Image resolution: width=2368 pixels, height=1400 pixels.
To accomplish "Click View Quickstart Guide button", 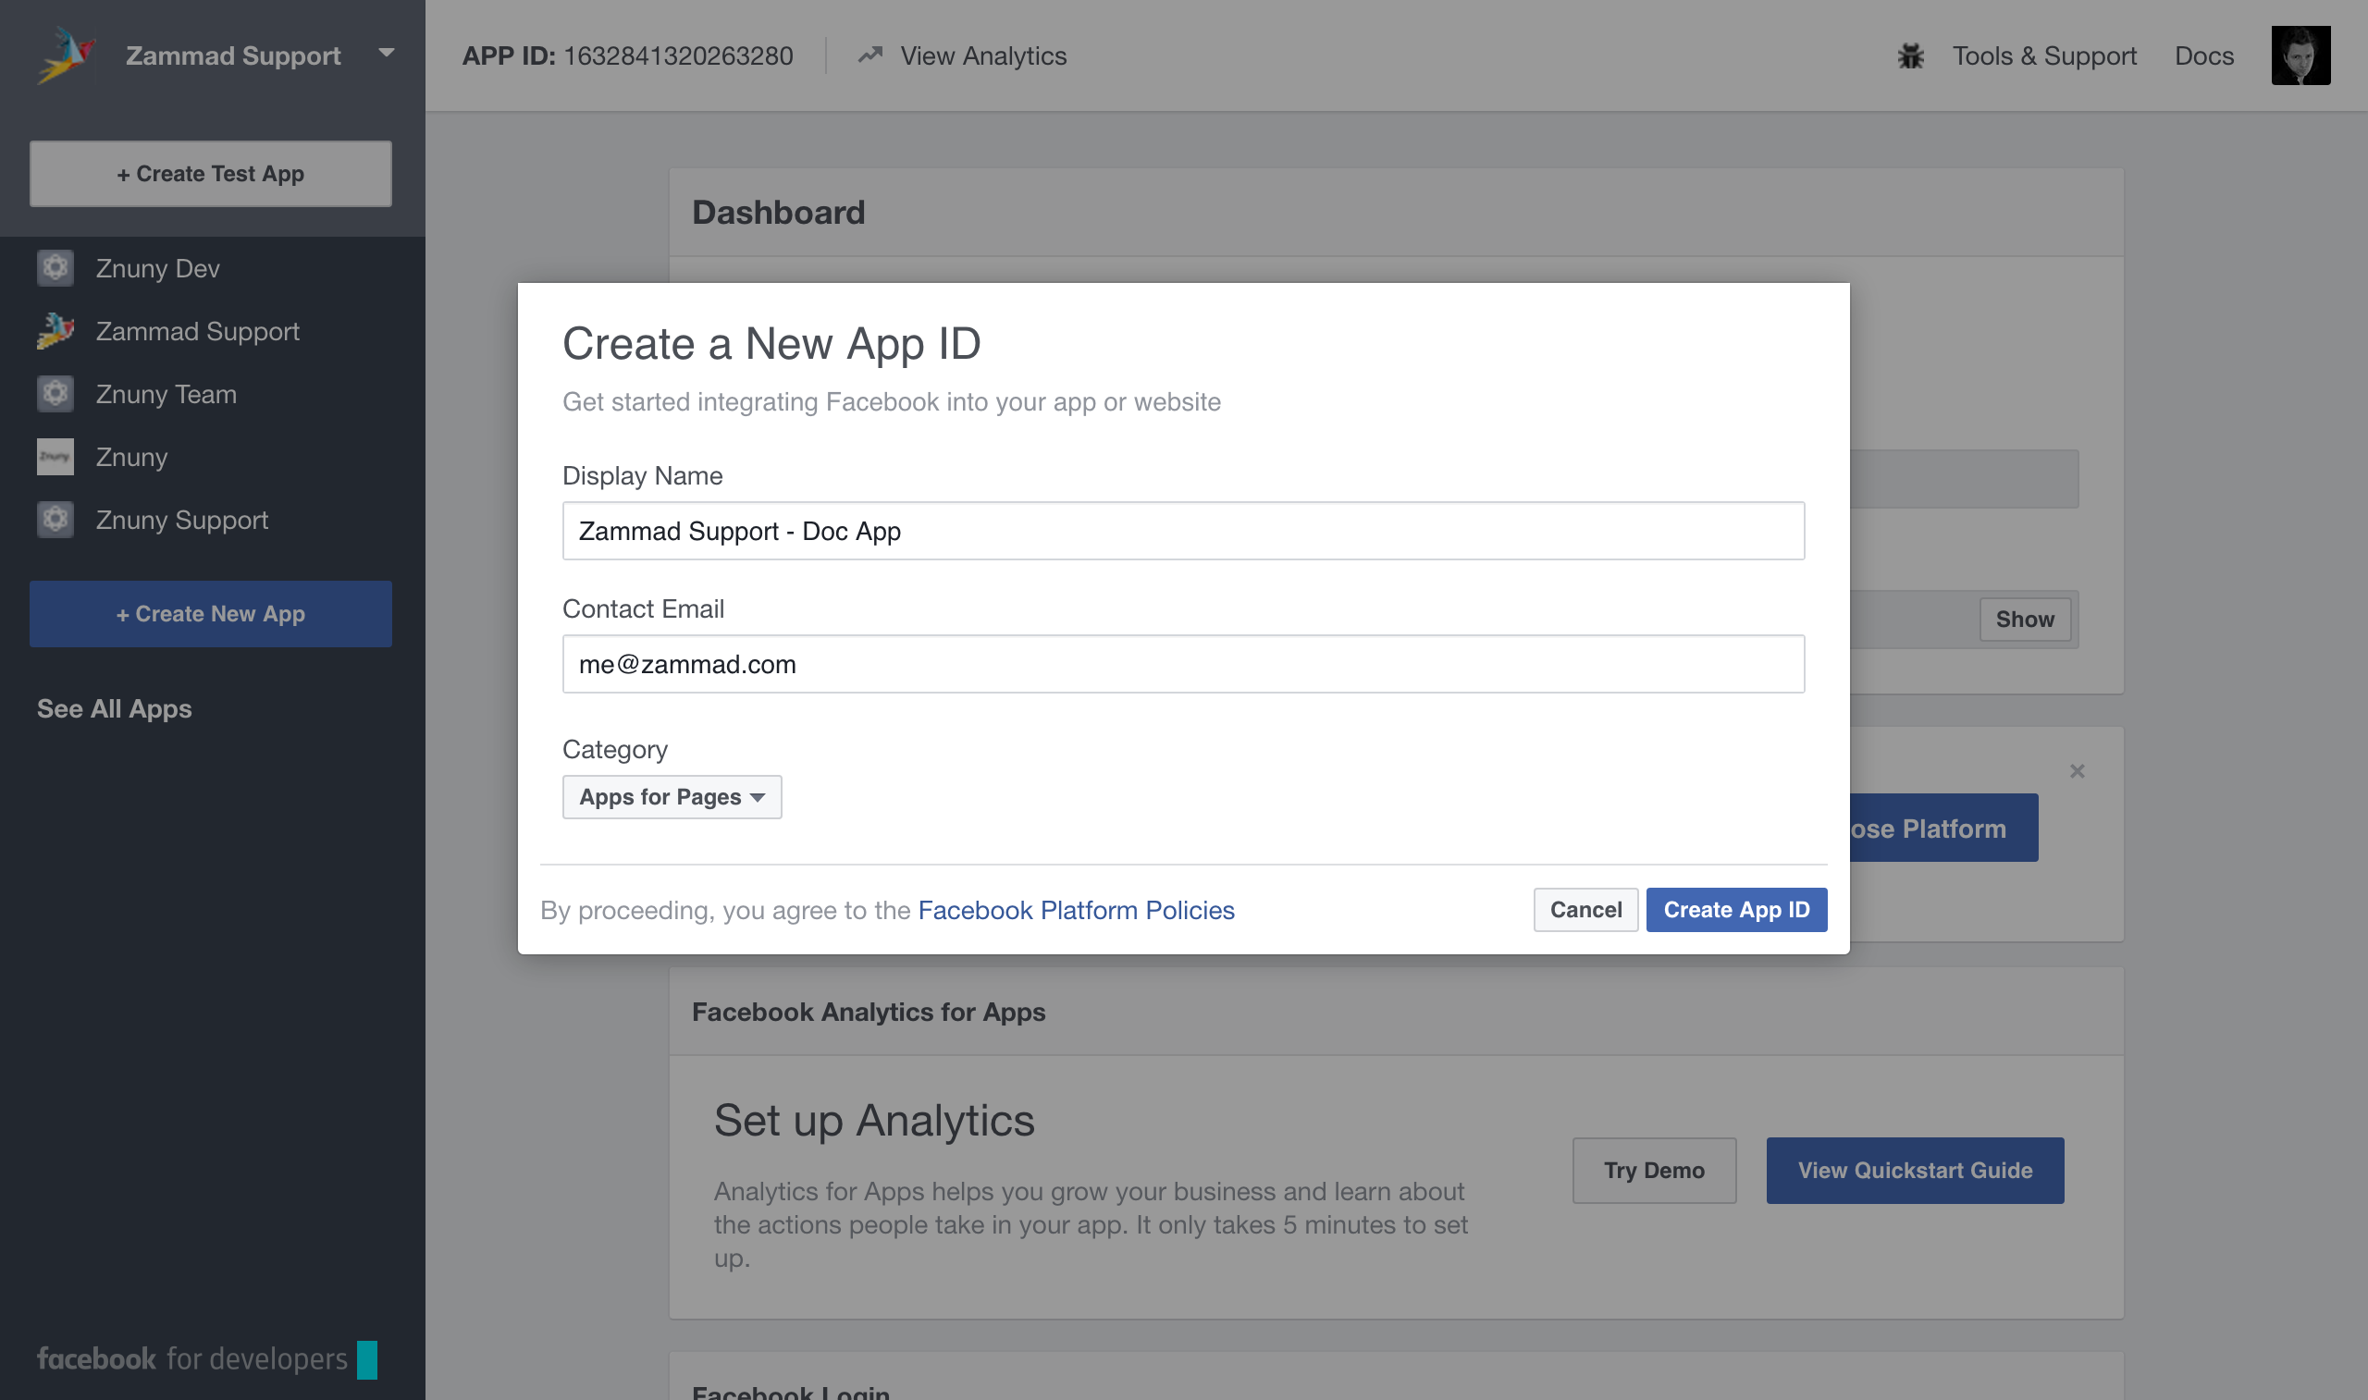I will pyautogui.click(x=1914, y=1170).
